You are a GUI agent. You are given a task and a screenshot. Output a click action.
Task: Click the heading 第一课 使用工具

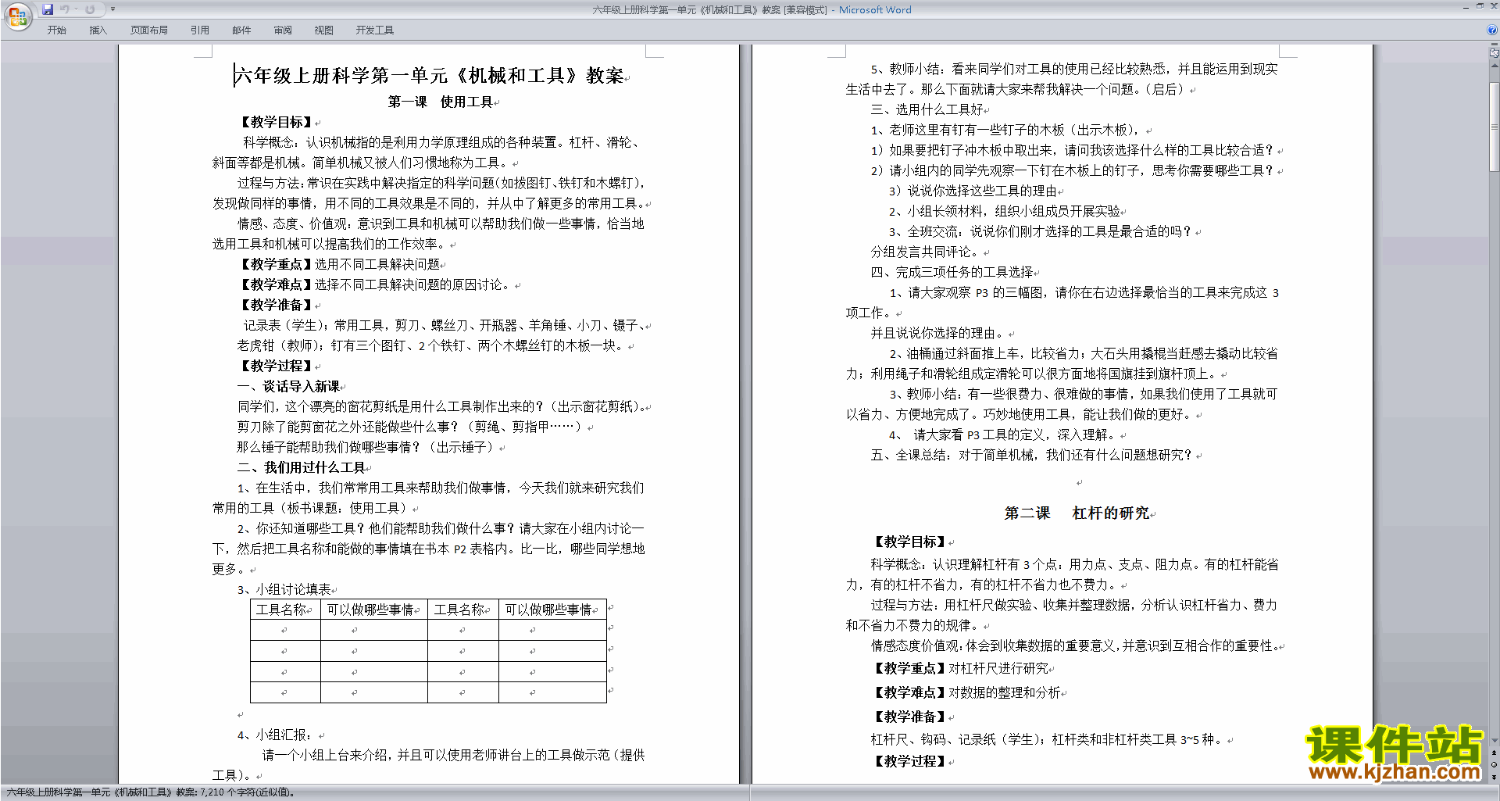tap(441, 102)
